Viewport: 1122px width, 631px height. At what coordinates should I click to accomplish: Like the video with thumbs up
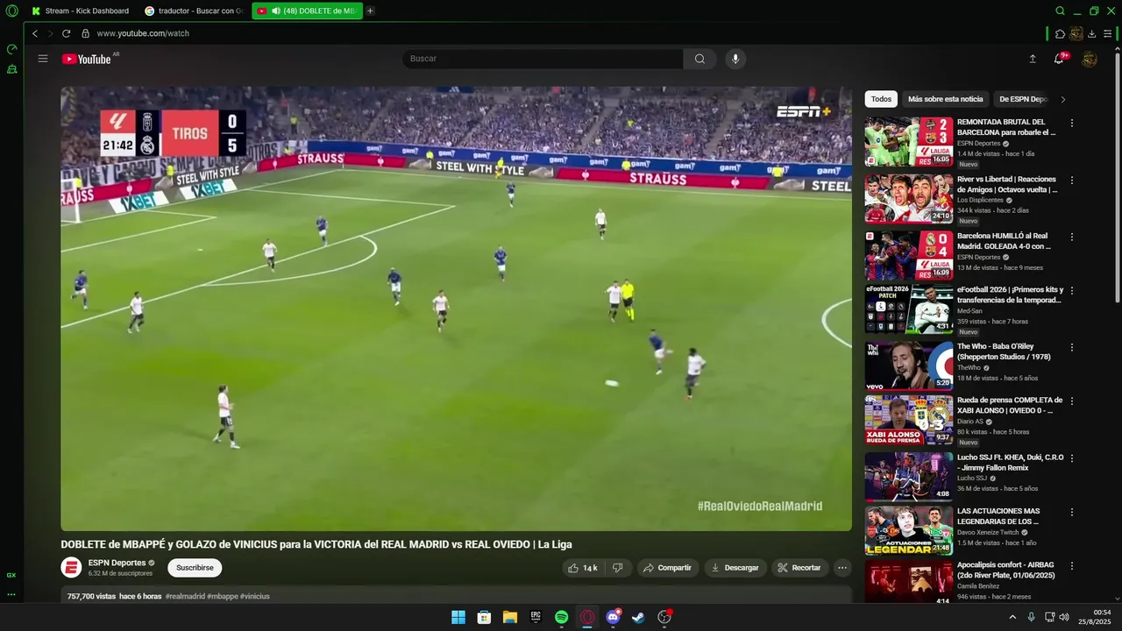tap(583, 568)
